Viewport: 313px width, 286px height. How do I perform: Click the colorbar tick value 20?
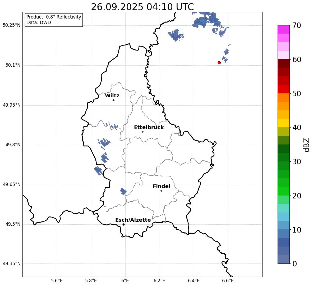click(296, 196)
